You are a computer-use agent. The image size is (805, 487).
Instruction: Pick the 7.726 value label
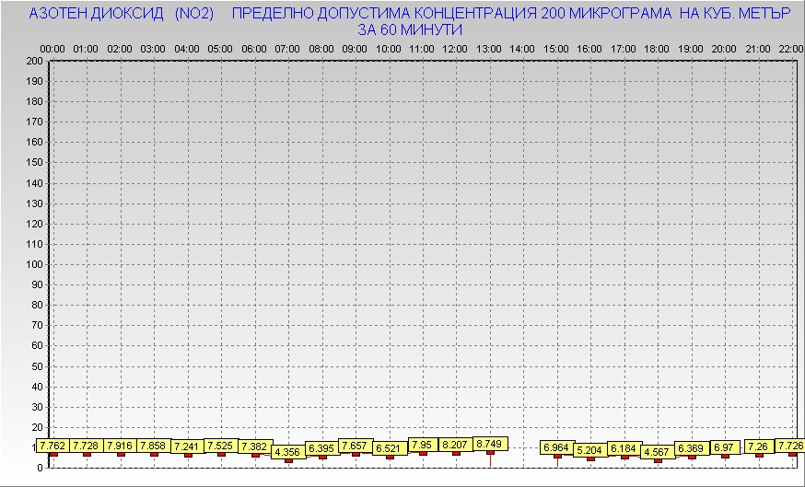790,446
